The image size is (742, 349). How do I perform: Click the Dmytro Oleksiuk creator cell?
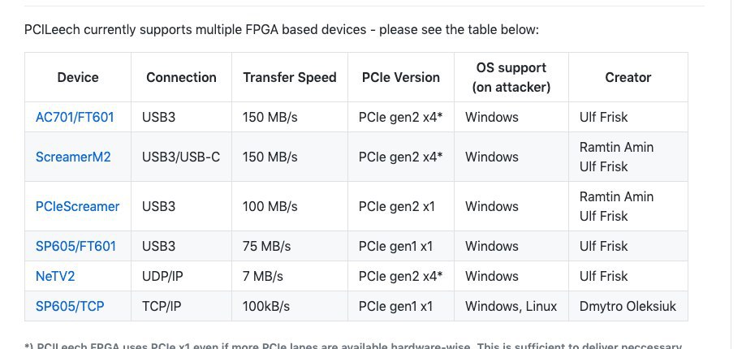point(628,306)
